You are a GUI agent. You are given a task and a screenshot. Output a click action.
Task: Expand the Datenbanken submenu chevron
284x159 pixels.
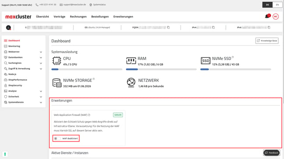tap(41, 58)
